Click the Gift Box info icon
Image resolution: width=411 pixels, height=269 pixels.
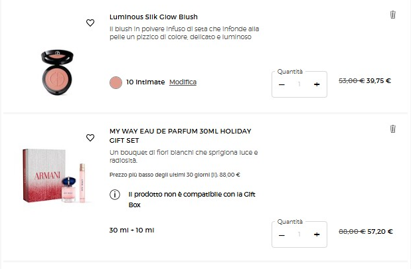(115, 195)
